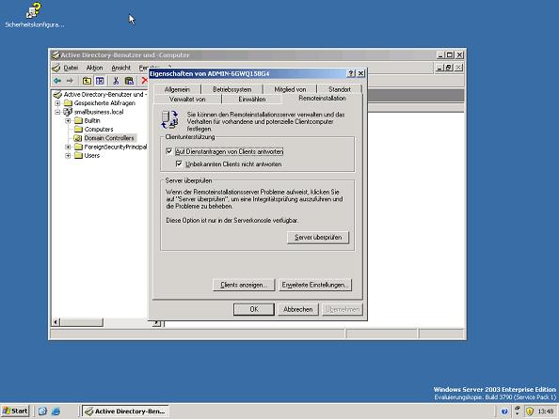Click the Domain Controllers OU icon
Viewport: 559px width, 419px height.
78,138
